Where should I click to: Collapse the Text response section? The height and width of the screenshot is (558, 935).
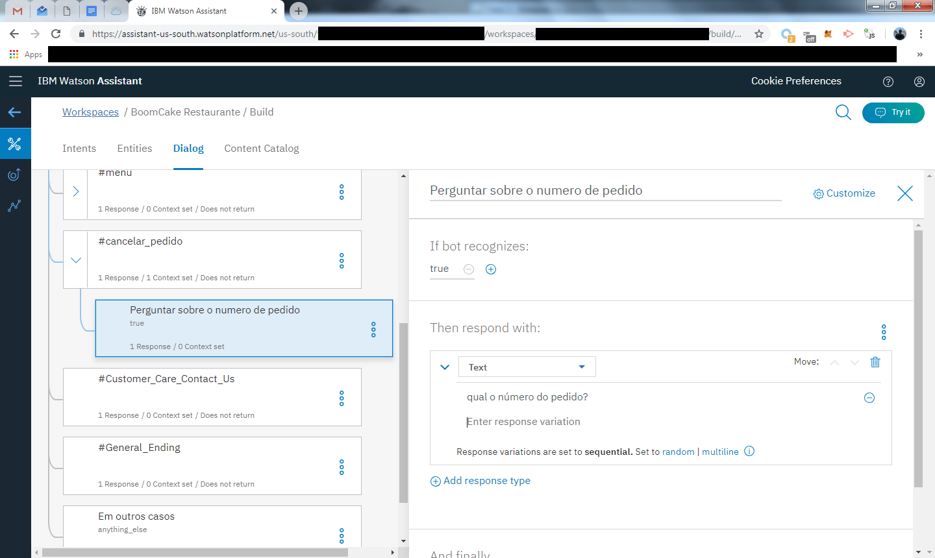pyautogui.click(x=445, y=367)
